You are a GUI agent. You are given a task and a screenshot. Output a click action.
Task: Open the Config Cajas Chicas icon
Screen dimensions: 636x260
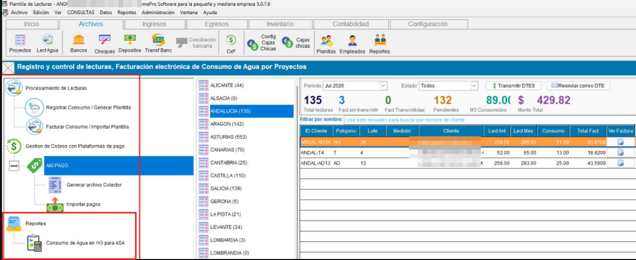click(x=262, y=42)
